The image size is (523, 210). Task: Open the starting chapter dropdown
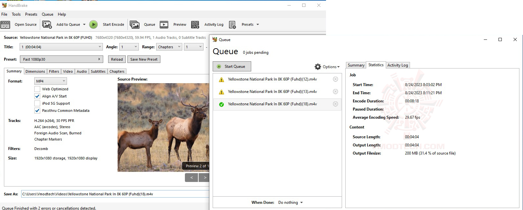tap(194, 47)
